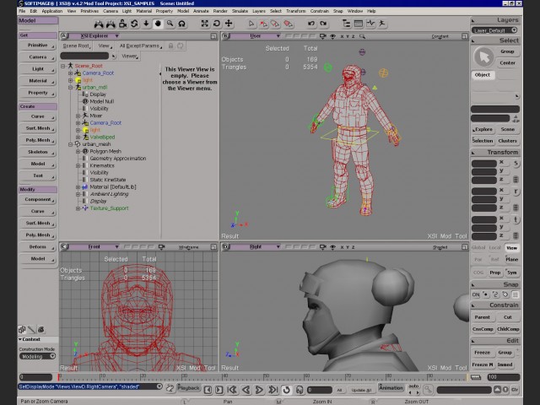Image resolution: width=540 pixels, height=405 pixels.
Task: Click play forward button
Action: pos(259,390)
